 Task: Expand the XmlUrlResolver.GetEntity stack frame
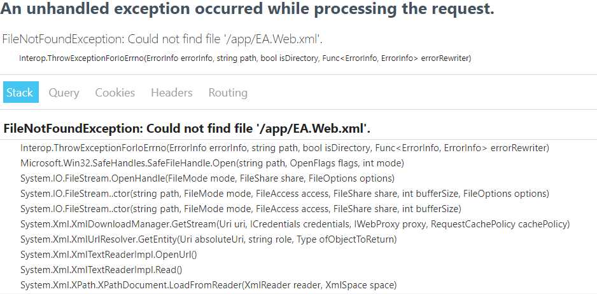(x=209, y=239)
